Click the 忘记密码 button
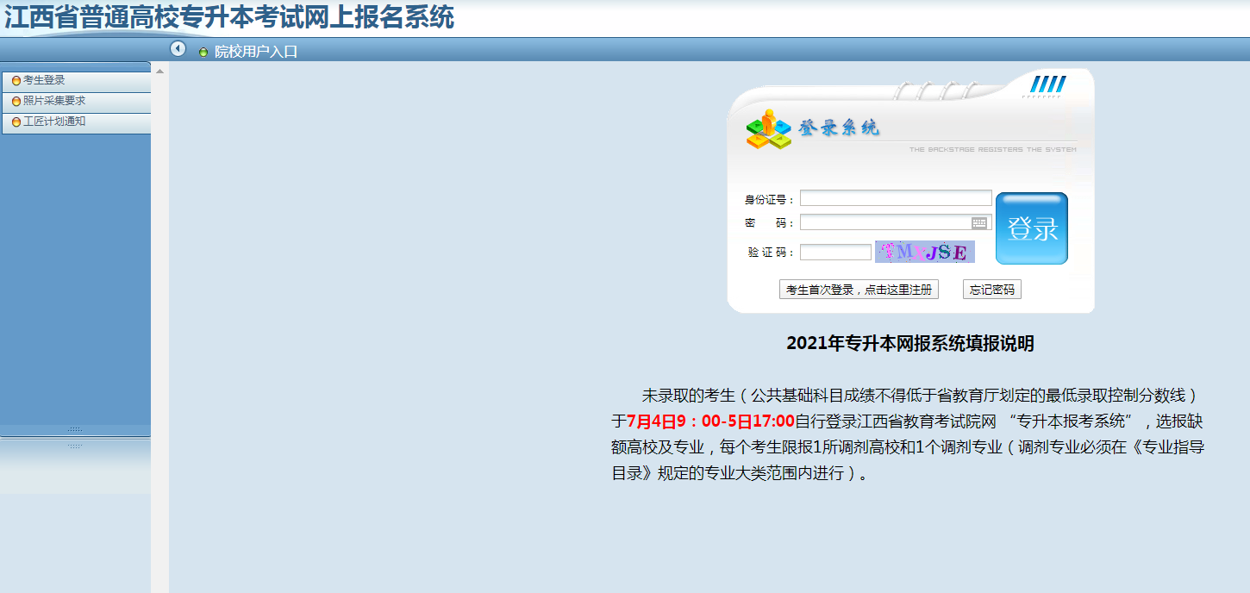The width and height of the screenshot is (1250, 593). pos(991,290)
